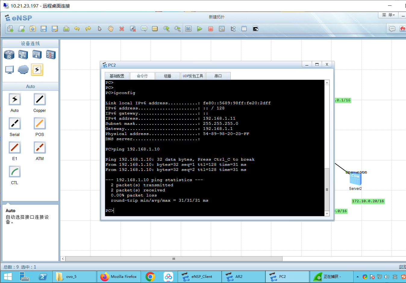The width and height of the screenshot is (406, 283).
Task: Switch to the UDP发包工具 tab
Action: pyautogui.click(x=193, y=76)
